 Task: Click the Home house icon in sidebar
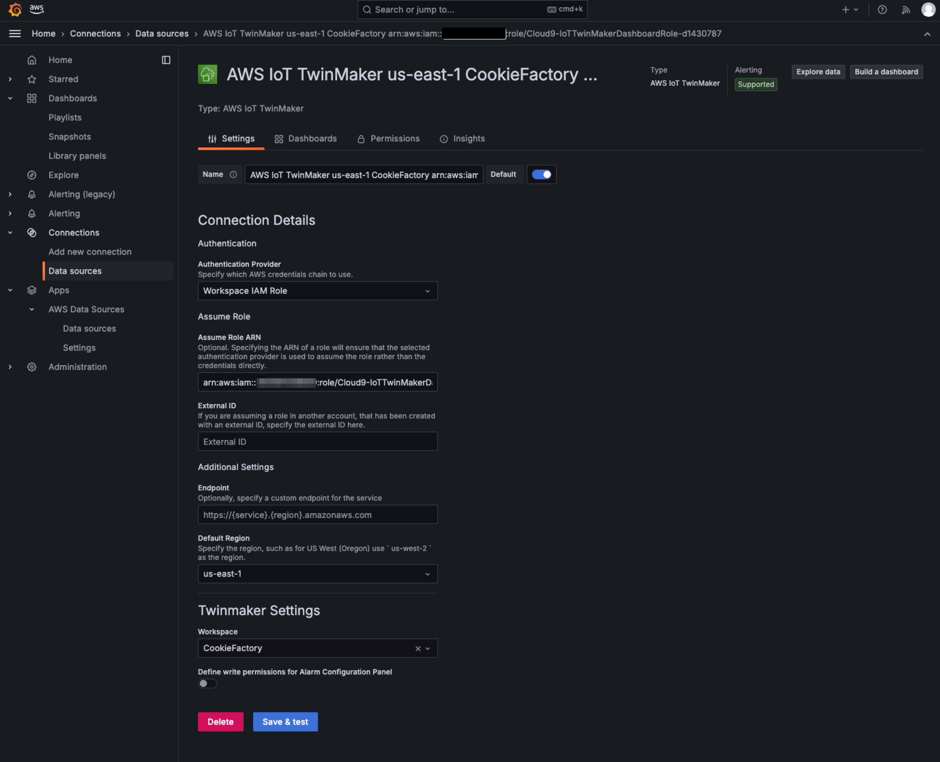pyautogui.click(x=31, y=60)
